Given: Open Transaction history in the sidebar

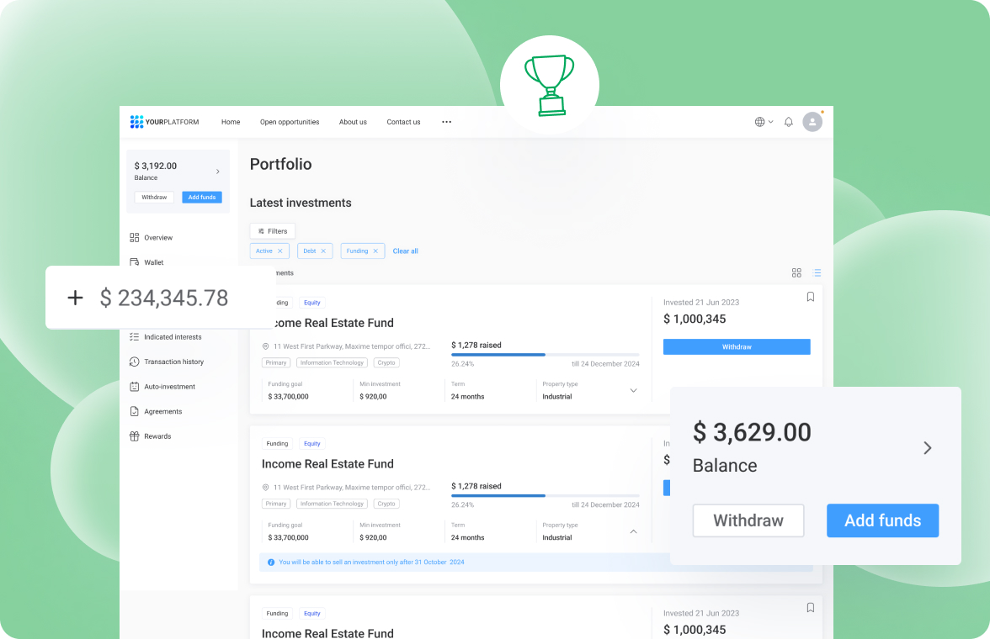Looking at the screenshot, I should coord(173,362).
